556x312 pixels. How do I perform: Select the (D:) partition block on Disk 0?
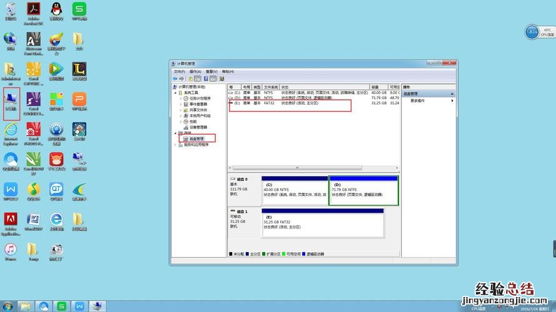click(x=363, y=190)
